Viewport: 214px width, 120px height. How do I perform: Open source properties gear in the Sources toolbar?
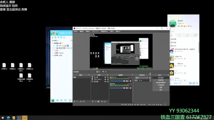point(98,102)
